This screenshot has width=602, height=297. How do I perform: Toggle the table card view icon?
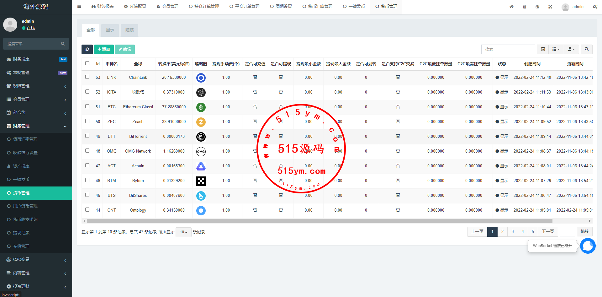tap(543, 49)
